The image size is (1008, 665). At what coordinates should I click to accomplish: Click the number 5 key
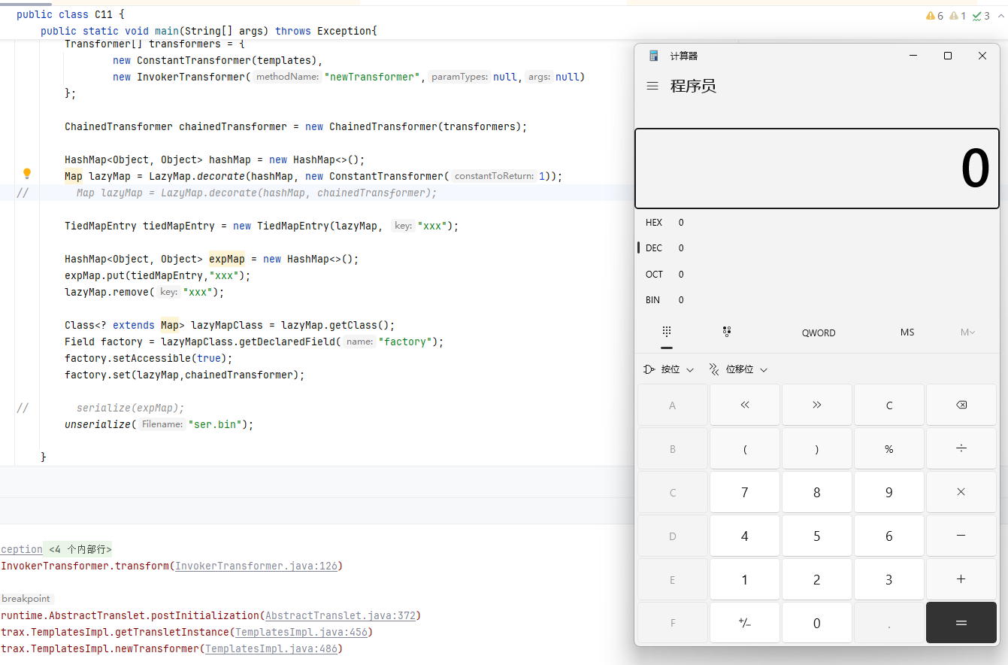817,536
